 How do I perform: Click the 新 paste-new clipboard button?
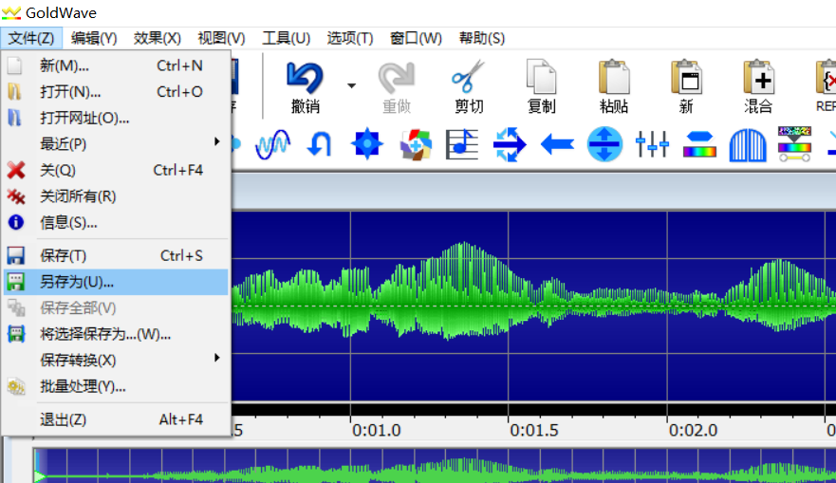click(x=686, y=87)
